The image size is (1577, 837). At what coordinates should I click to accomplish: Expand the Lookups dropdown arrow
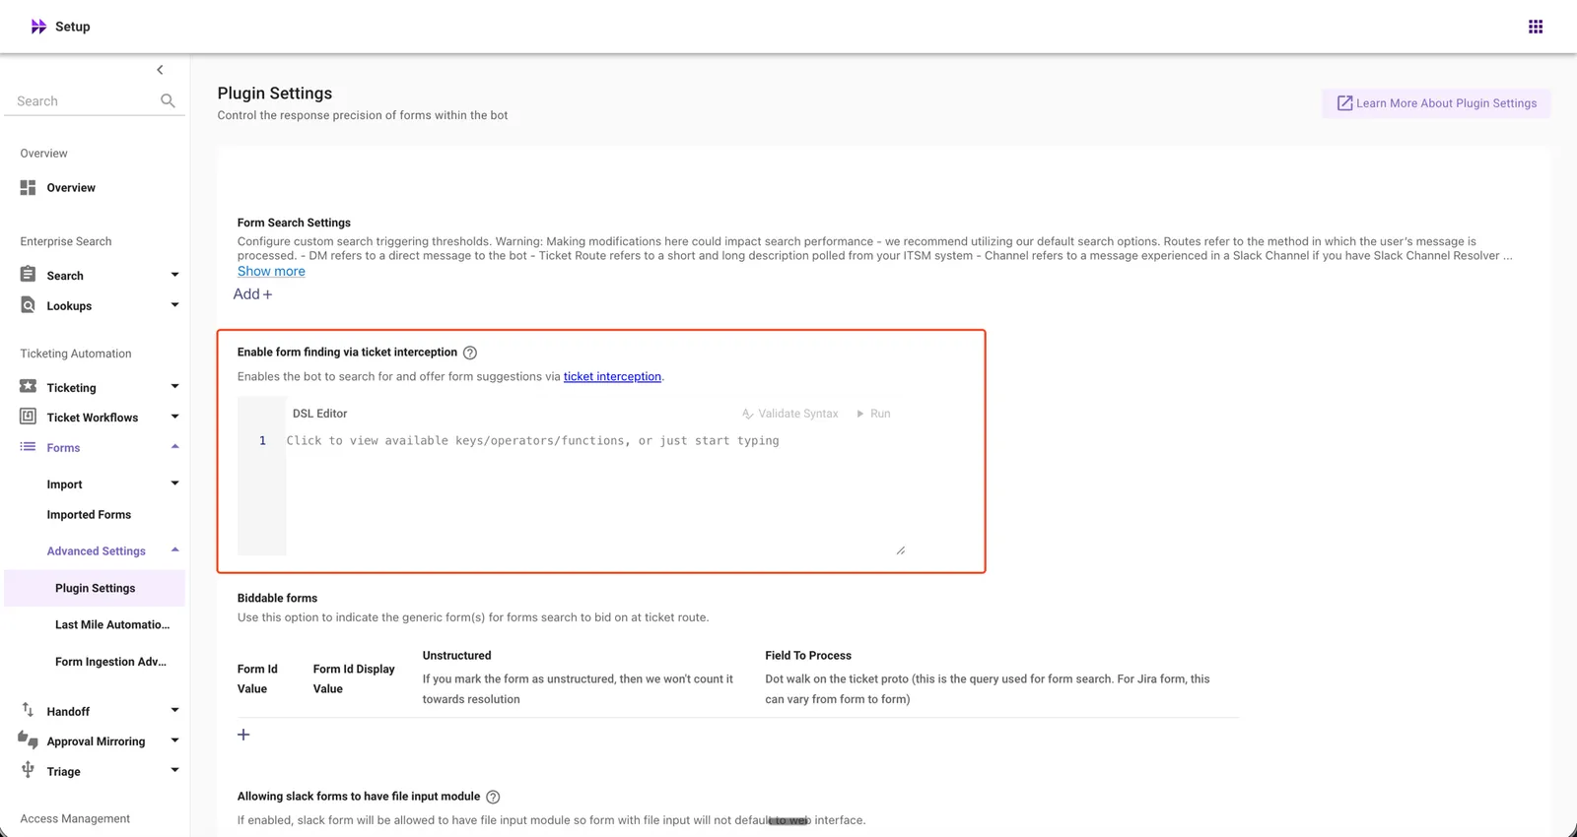[174, 305]
